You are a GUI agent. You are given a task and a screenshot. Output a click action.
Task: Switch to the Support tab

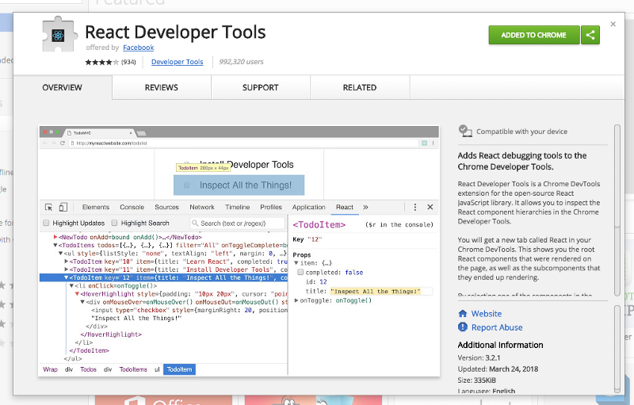[x=261, y=87]
